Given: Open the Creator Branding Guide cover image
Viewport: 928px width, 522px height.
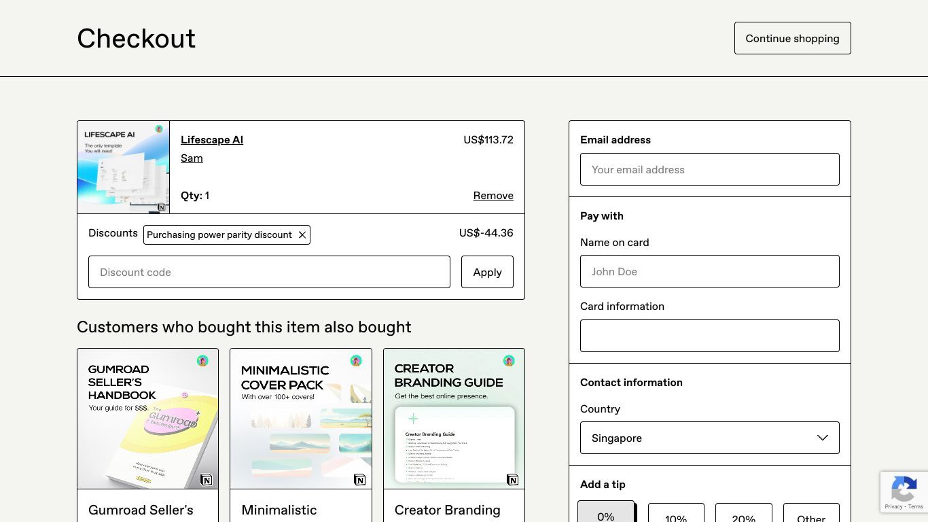Looking at the screenshot, I should point(454,419).
